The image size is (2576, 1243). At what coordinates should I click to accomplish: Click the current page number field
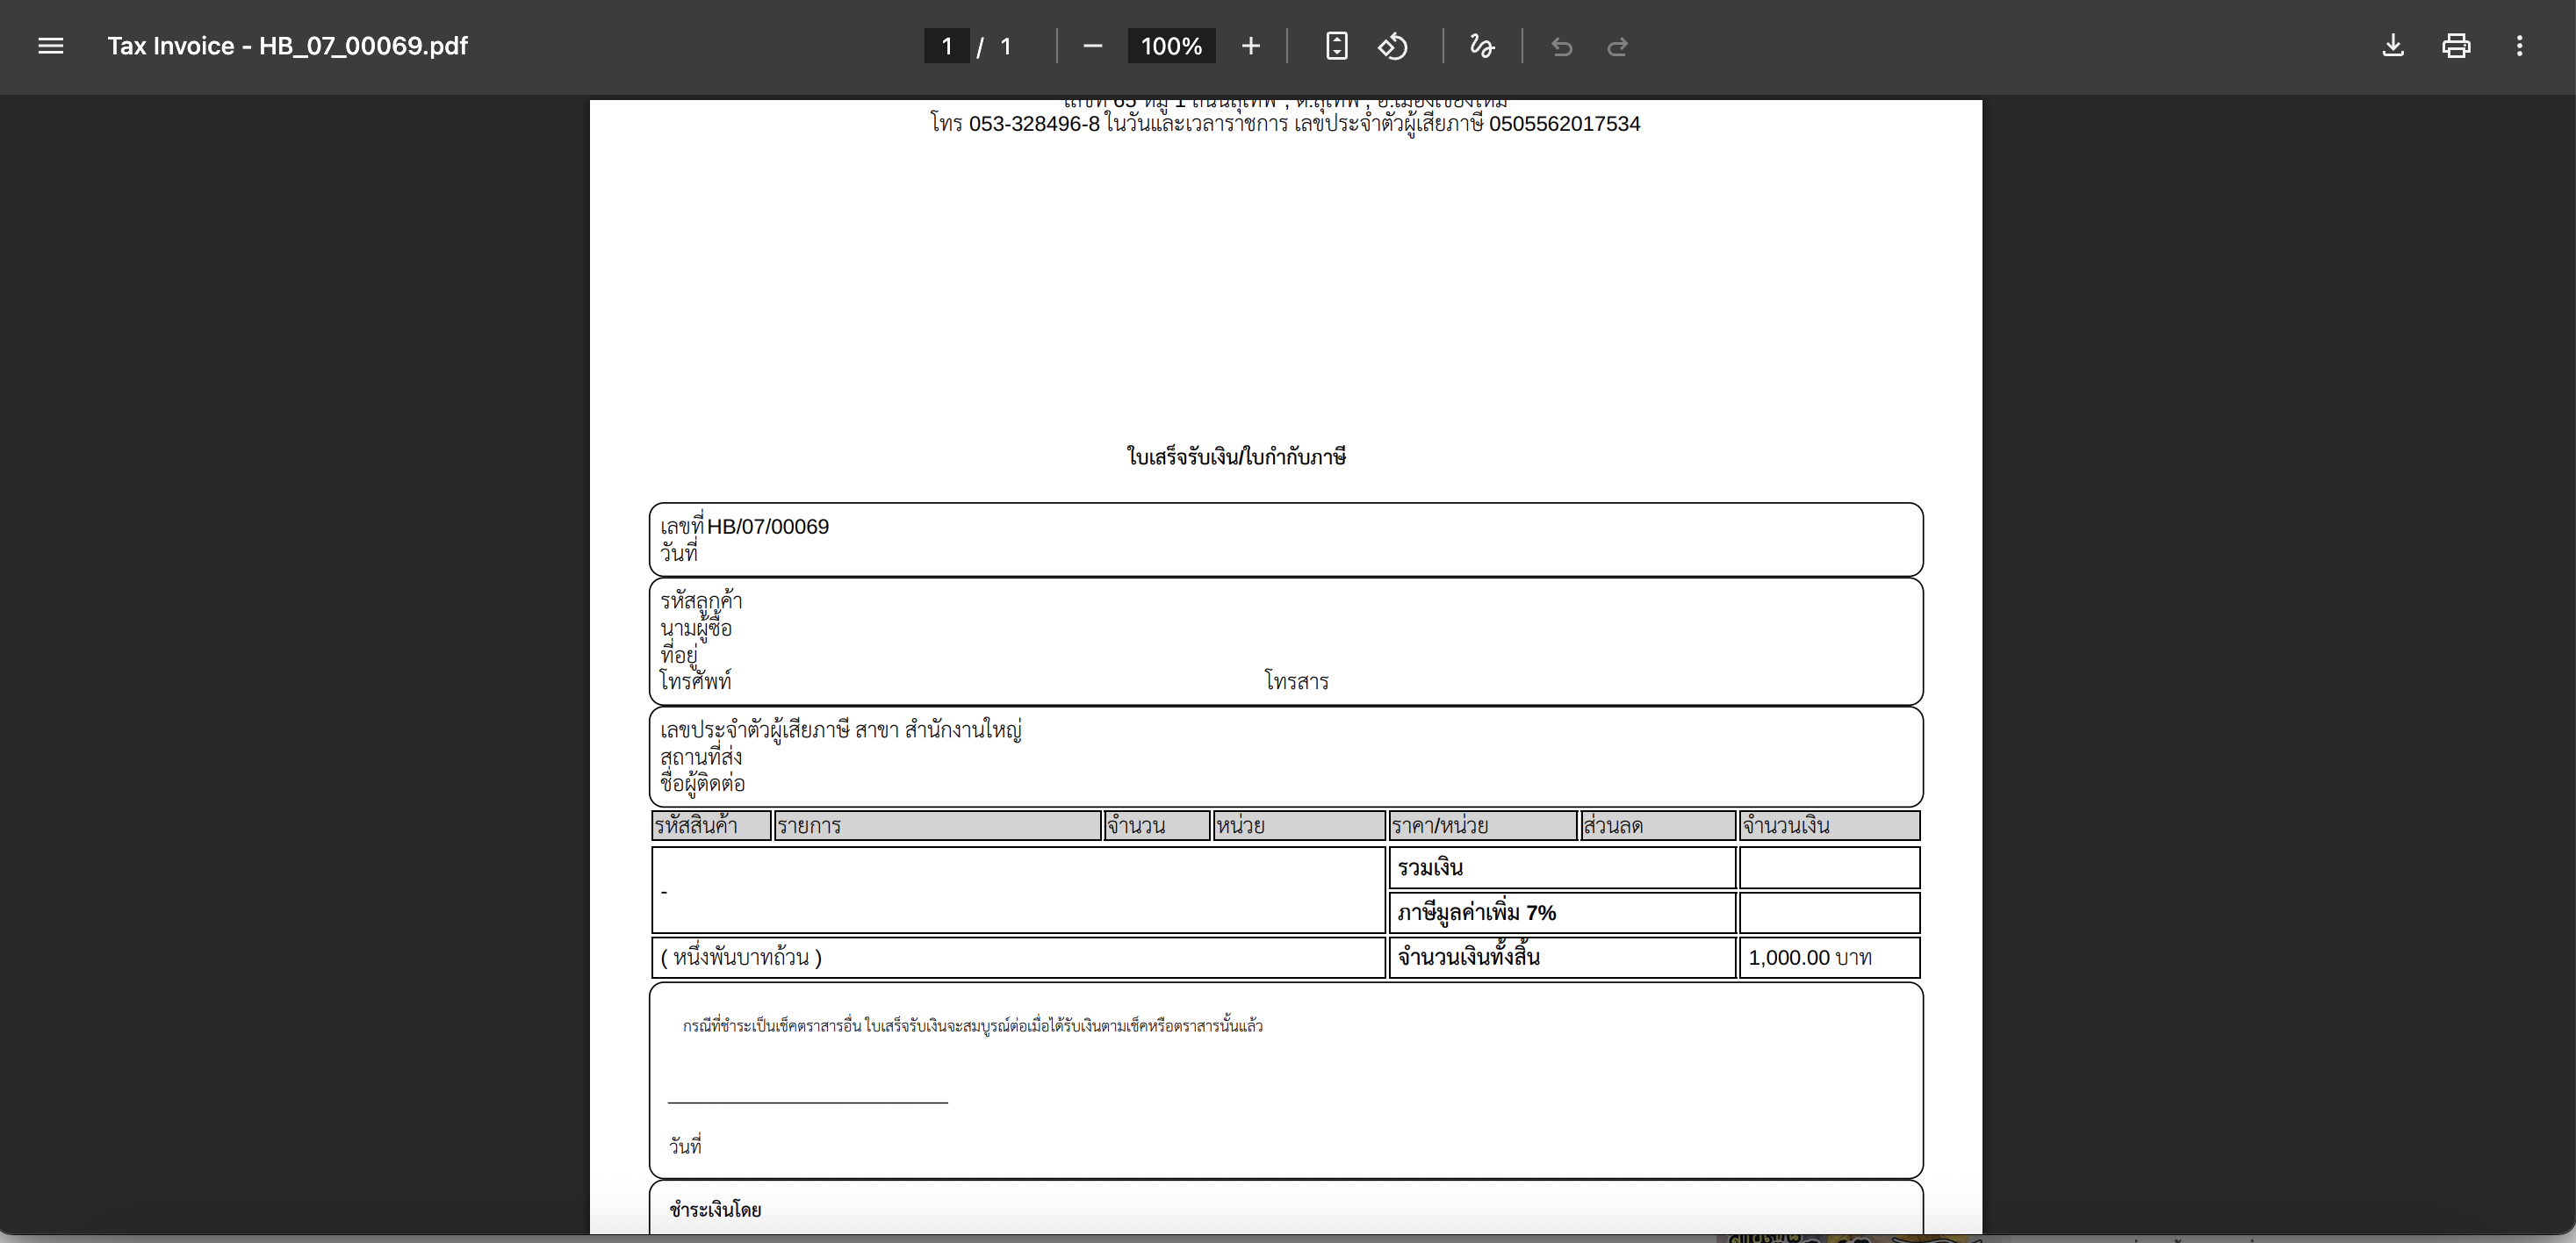[946, 46]
